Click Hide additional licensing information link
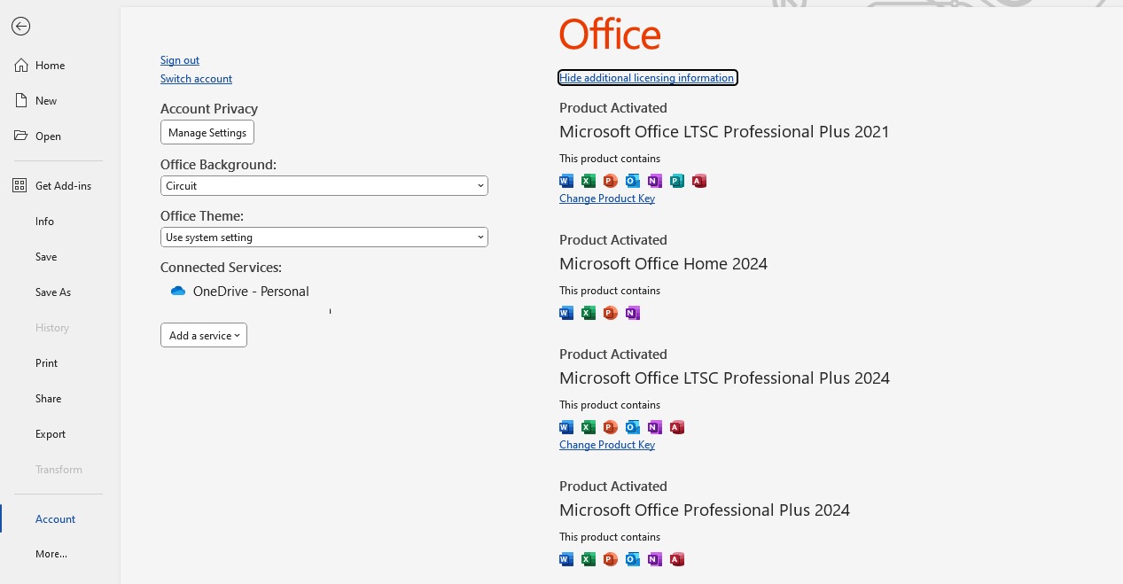Screen dimensions: 1123x584 tap(647, 78)
